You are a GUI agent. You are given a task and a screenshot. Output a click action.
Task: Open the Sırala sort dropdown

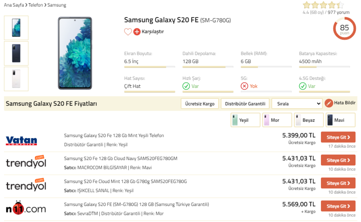coord(297,104)
